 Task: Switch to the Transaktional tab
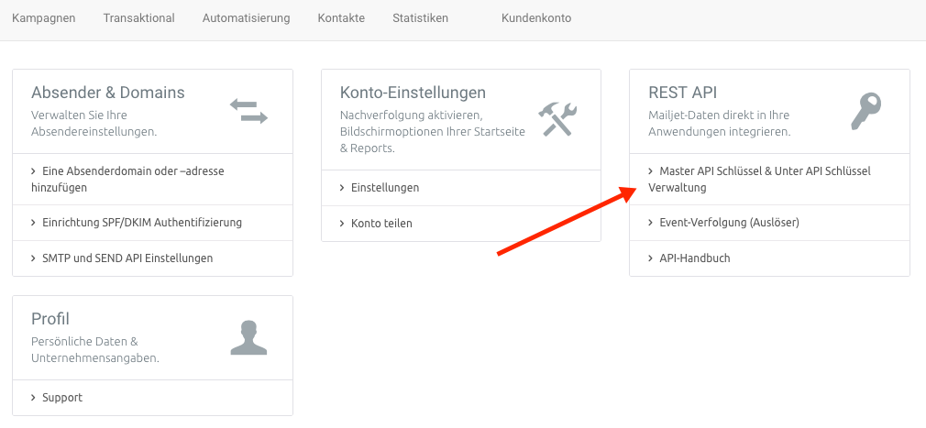click(138, 18)
